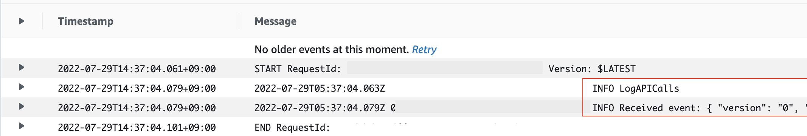Select timestamp 2022-07-29T14:37:04.101+09:00

[x=137, y=128]
